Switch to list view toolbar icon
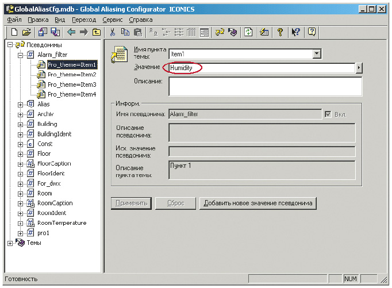The height and width of the screenshot is (288, 392). [179, 32]
